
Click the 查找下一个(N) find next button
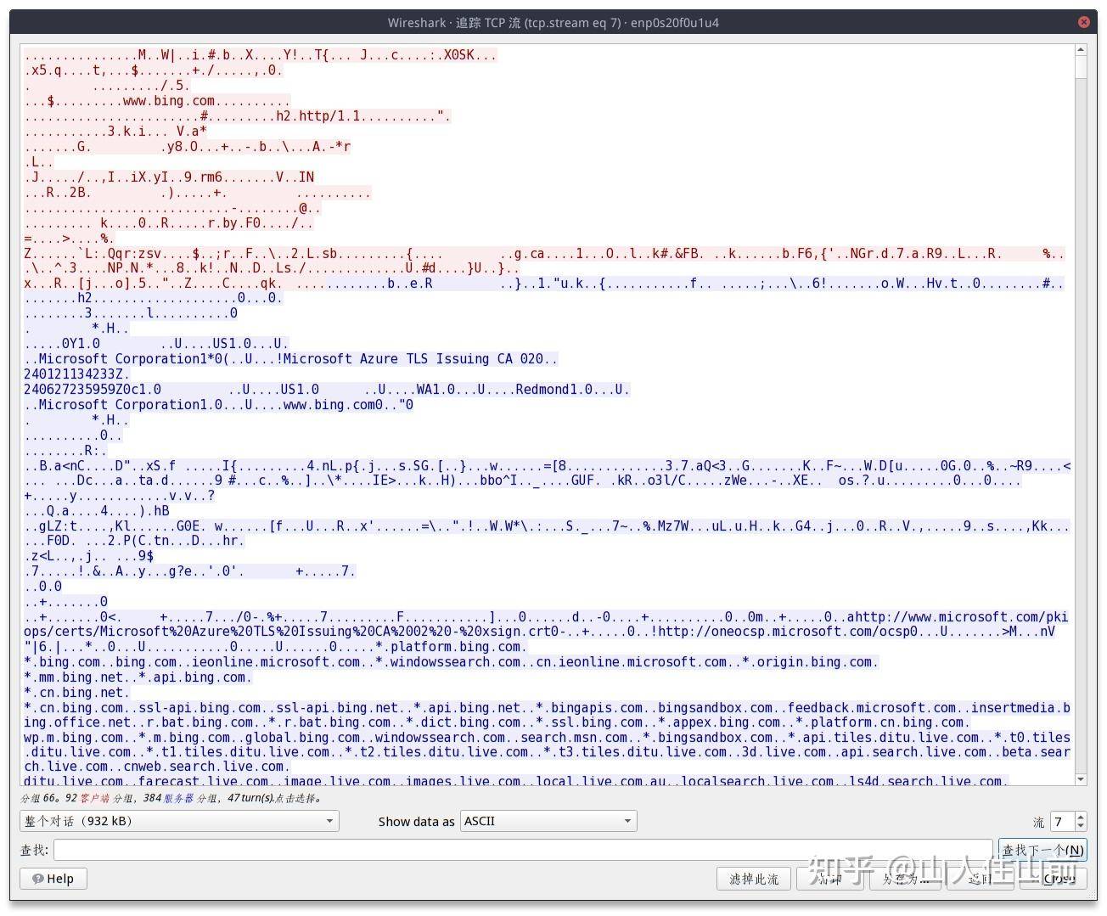[x=1042, y=850]
